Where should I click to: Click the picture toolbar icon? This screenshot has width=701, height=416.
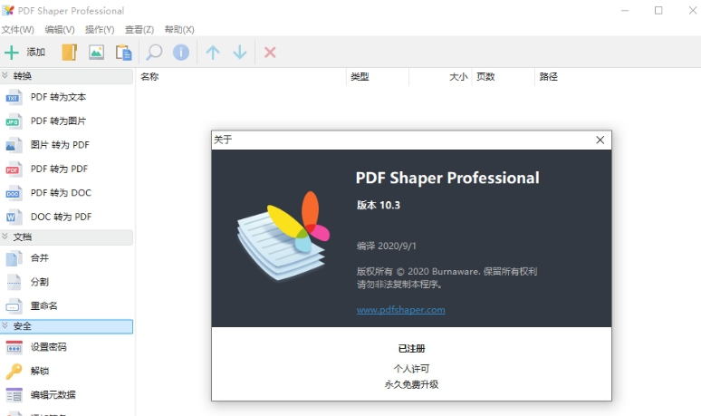[x=96, y=53]
